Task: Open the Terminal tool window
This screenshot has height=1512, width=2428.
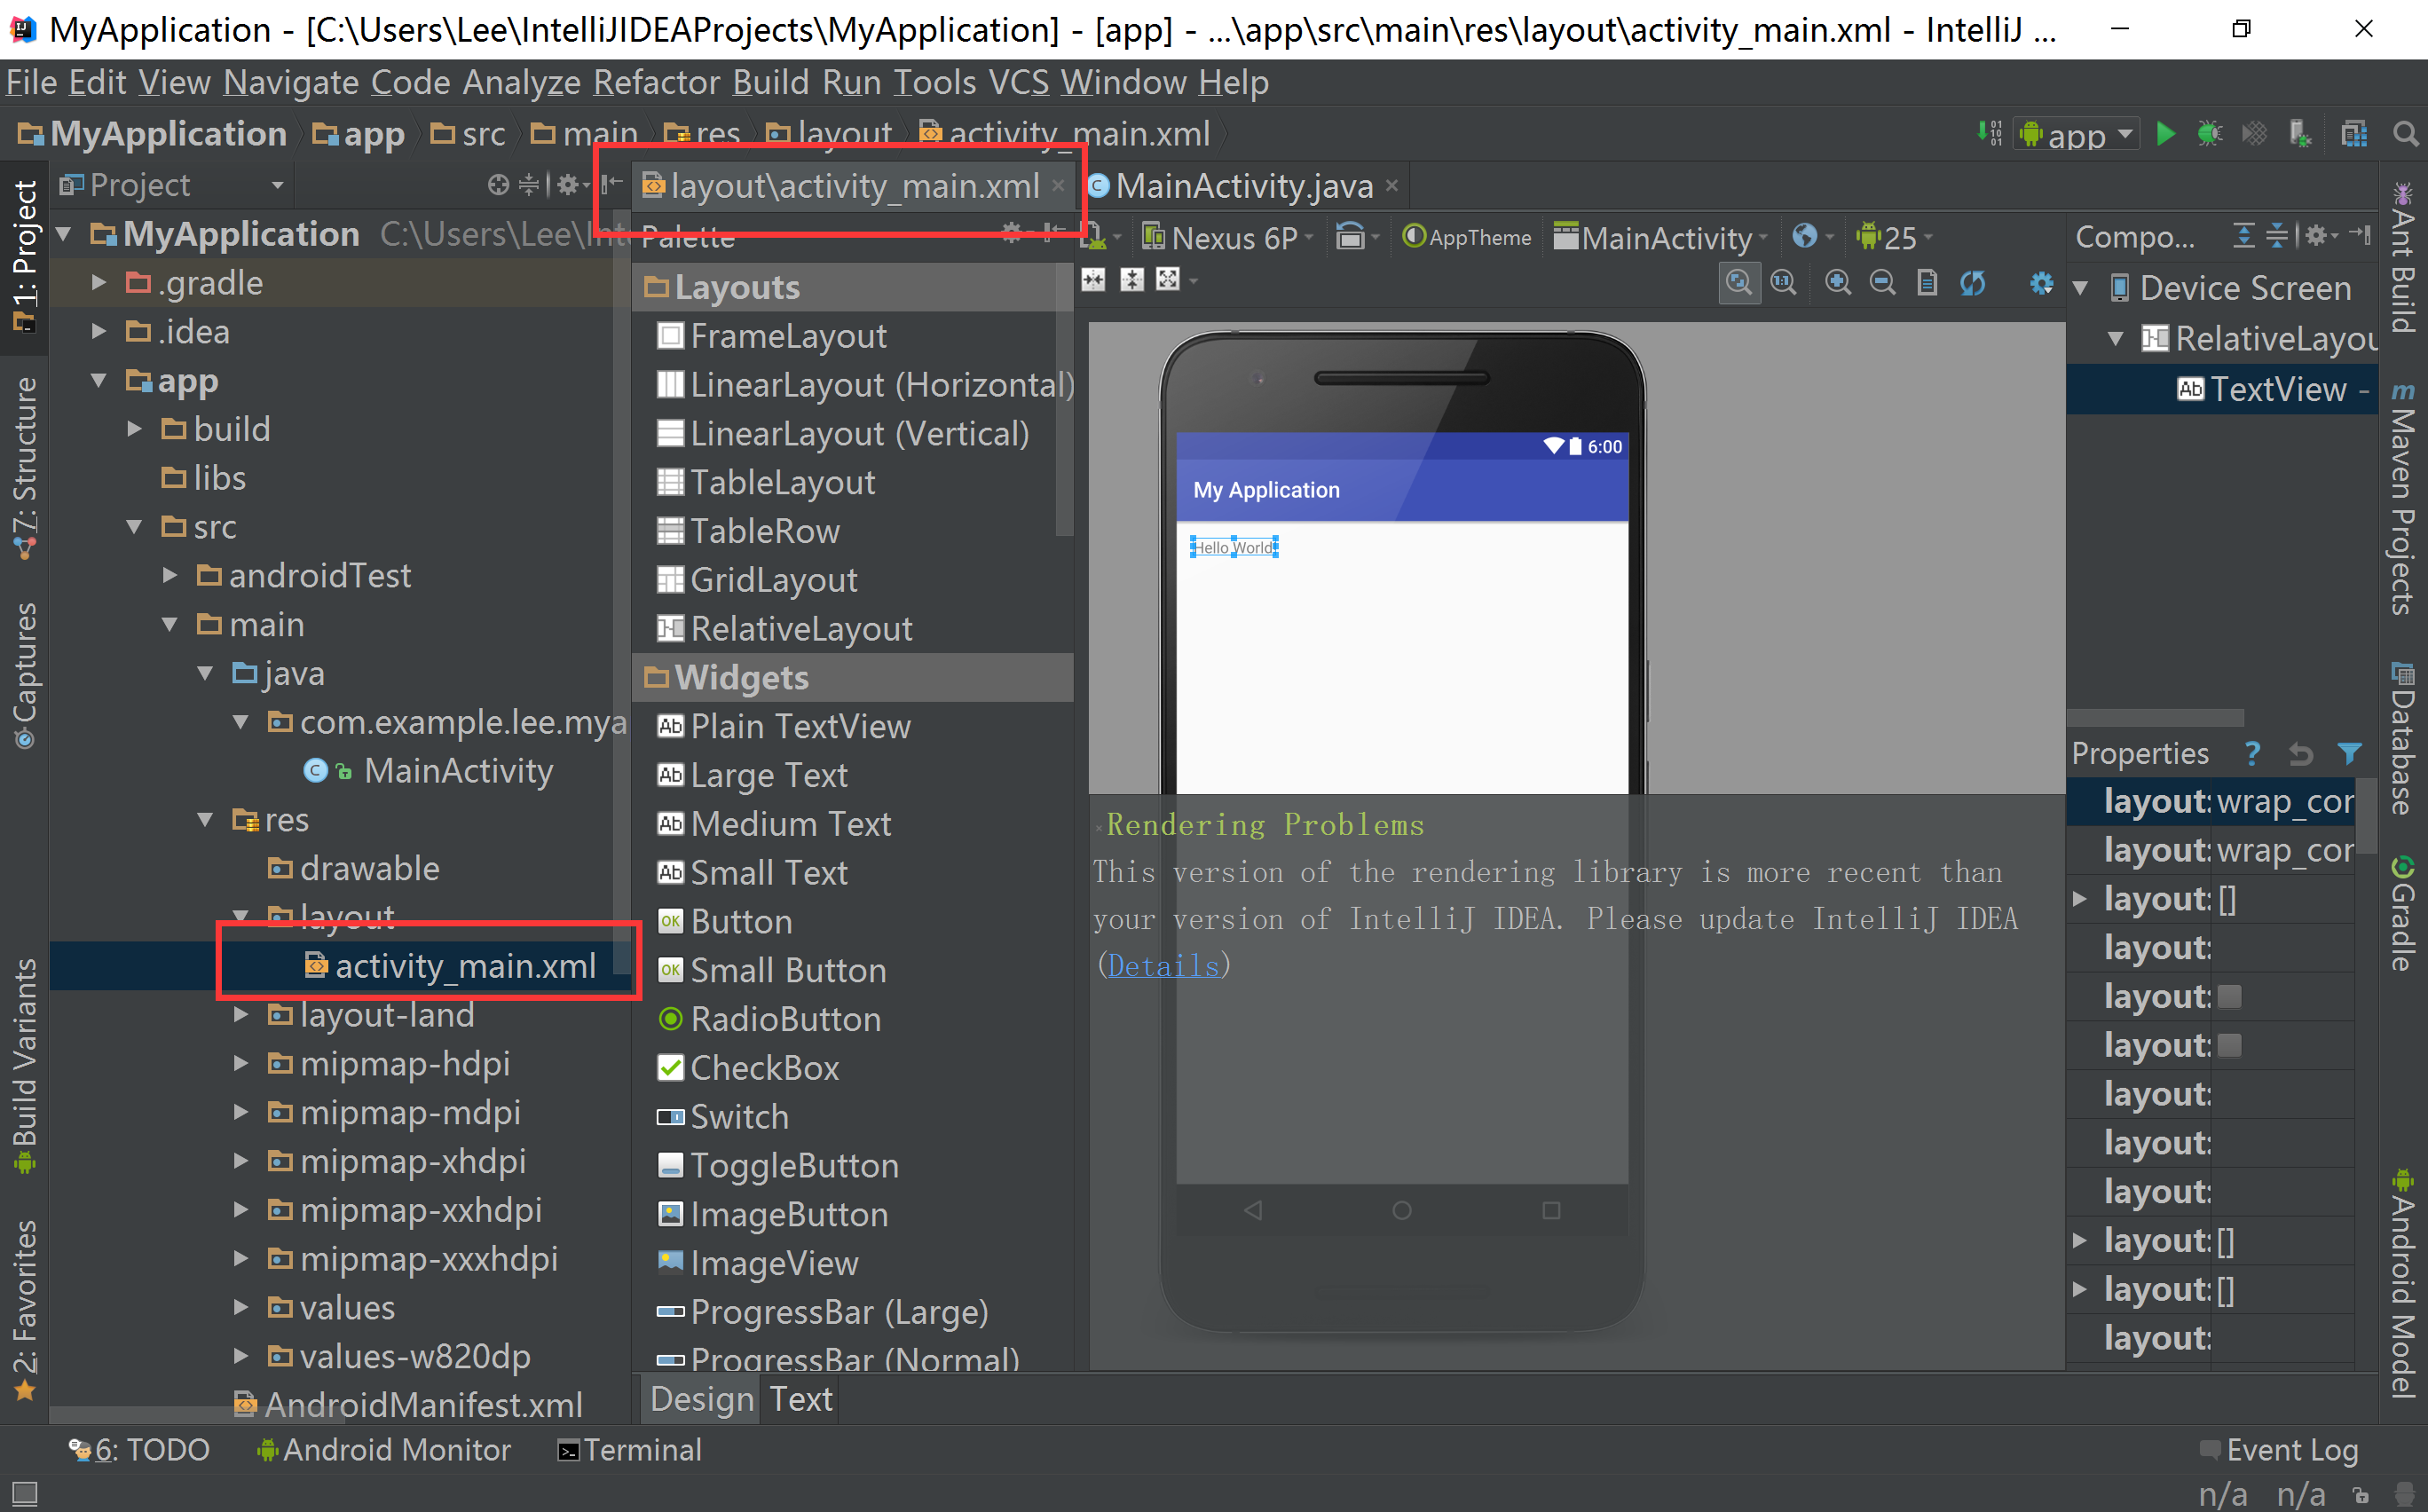Action: [x=629, y=1450]
